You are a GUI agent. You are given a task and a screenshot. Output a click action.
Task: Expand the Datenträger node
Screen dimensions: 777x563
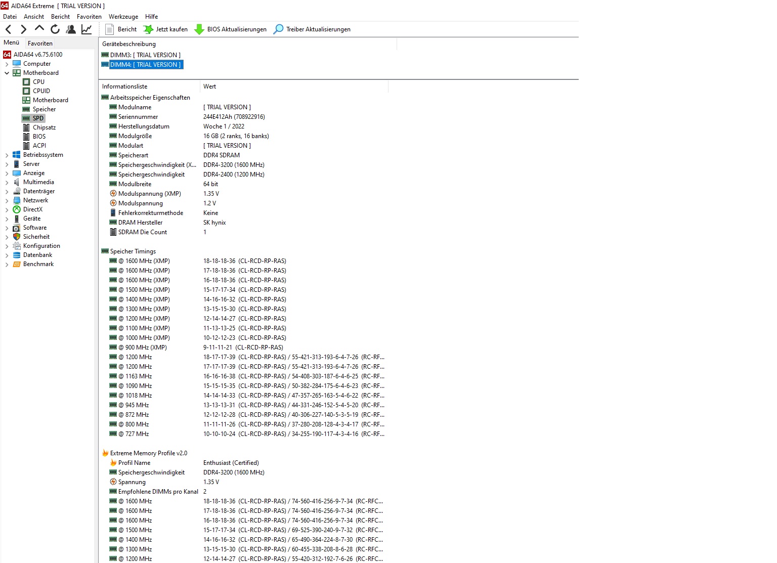(x=7, y=192)
